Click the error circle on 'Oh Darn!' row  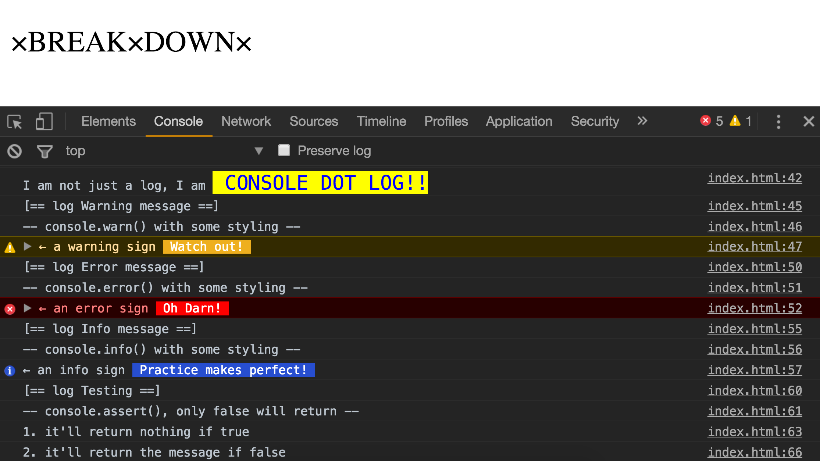click(x=10, y=308)
